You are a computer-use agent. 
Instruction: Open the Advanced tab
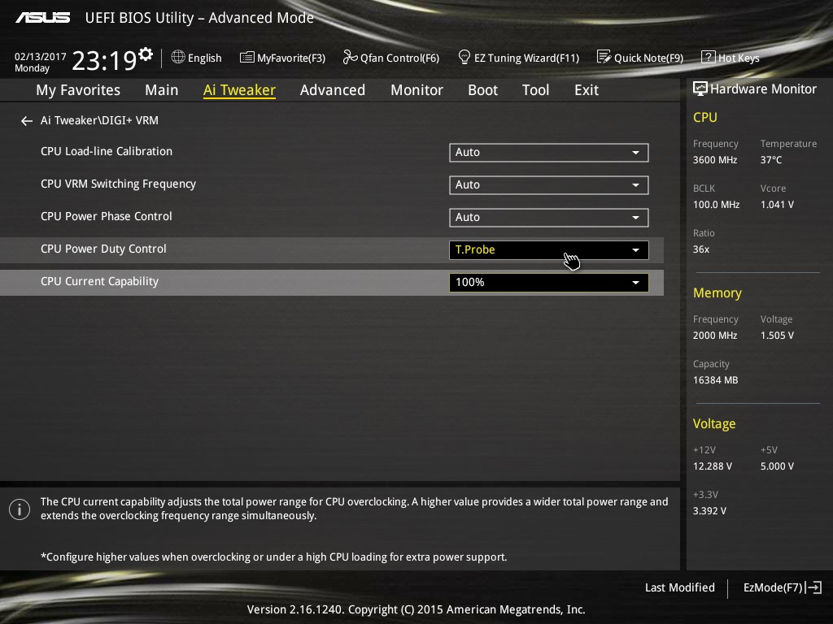[x=333, y=90]
